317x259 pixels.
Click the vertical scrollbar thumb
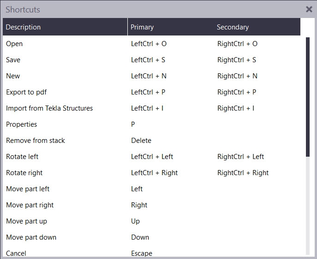308,97
